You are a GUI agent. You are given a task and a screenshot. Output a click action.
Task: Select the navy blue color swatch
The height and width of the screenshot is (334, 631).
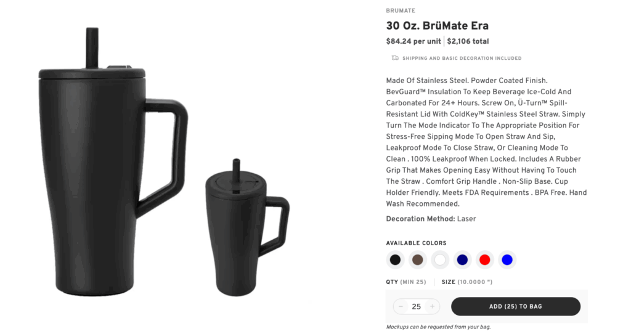point(462,259)
